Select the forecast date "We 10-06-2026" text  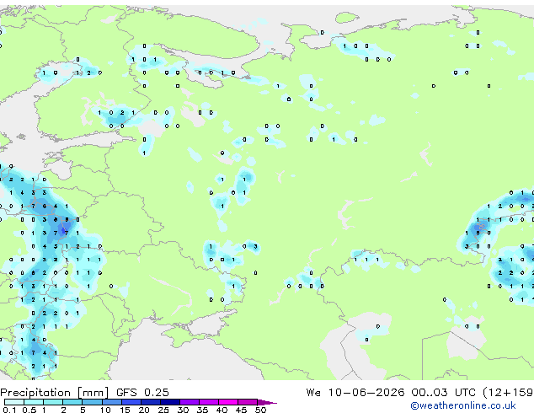355,393
